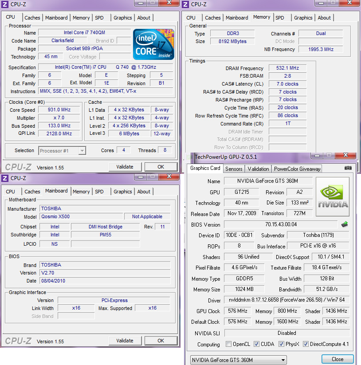Screen dimensions: 361x365
Task: Toggle the CUDA checkbox
Action: (x=256, y=344)
